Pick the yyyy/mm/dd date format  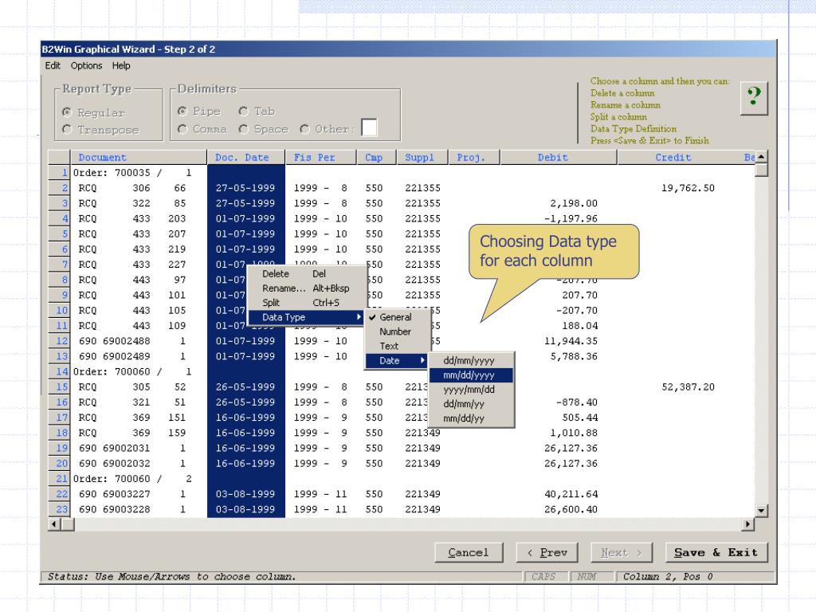(471, 389)
